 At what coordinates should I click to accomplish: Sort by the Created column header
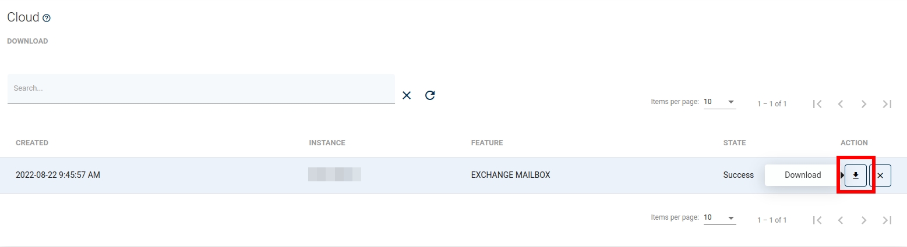click(x=32, y=143)
